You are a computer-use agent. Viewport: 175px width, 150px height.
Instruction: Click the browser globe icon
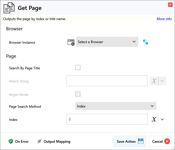71,42
